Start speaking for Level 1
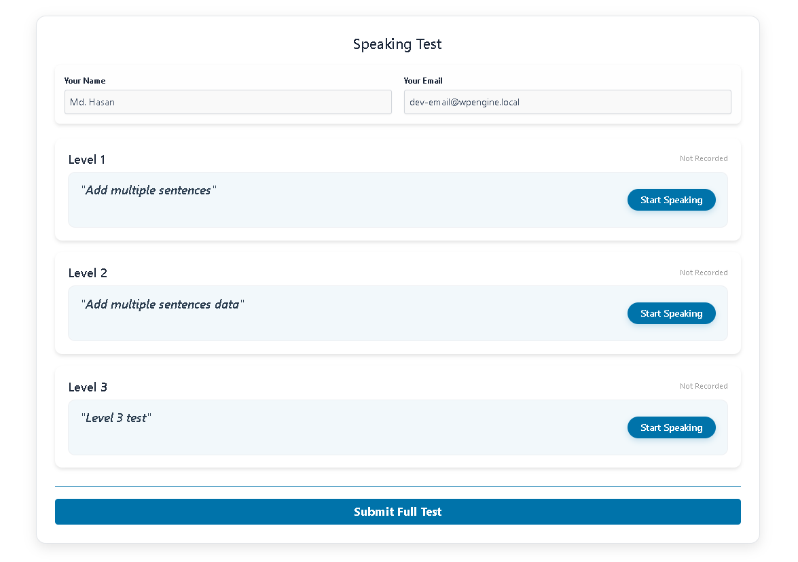Image resolution: width=798 pixels, height=562 pixels. (x=671, y=200)
